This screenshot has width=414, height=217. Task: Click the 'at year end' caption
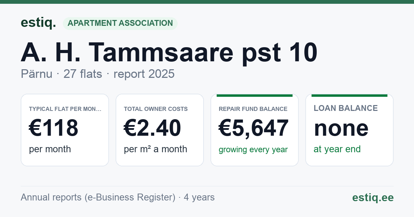[x=337, y=149]
